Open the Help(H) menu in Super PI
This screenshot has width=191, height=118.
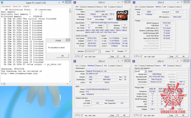26,6
